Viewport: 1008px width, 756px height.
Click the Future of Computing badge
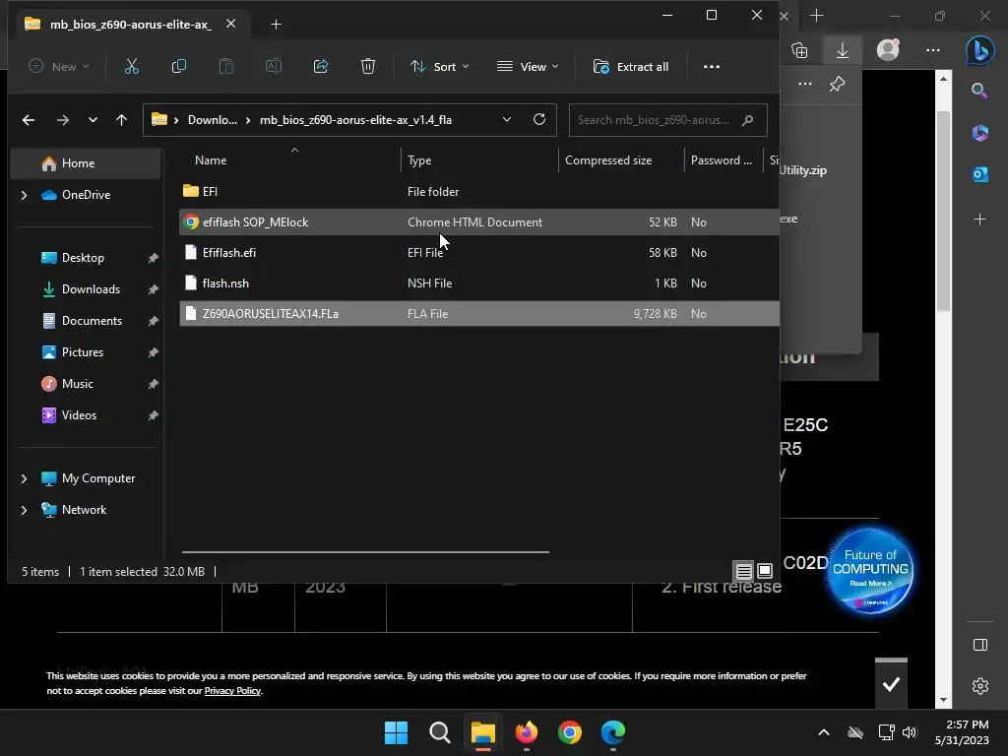click(870, 570)
